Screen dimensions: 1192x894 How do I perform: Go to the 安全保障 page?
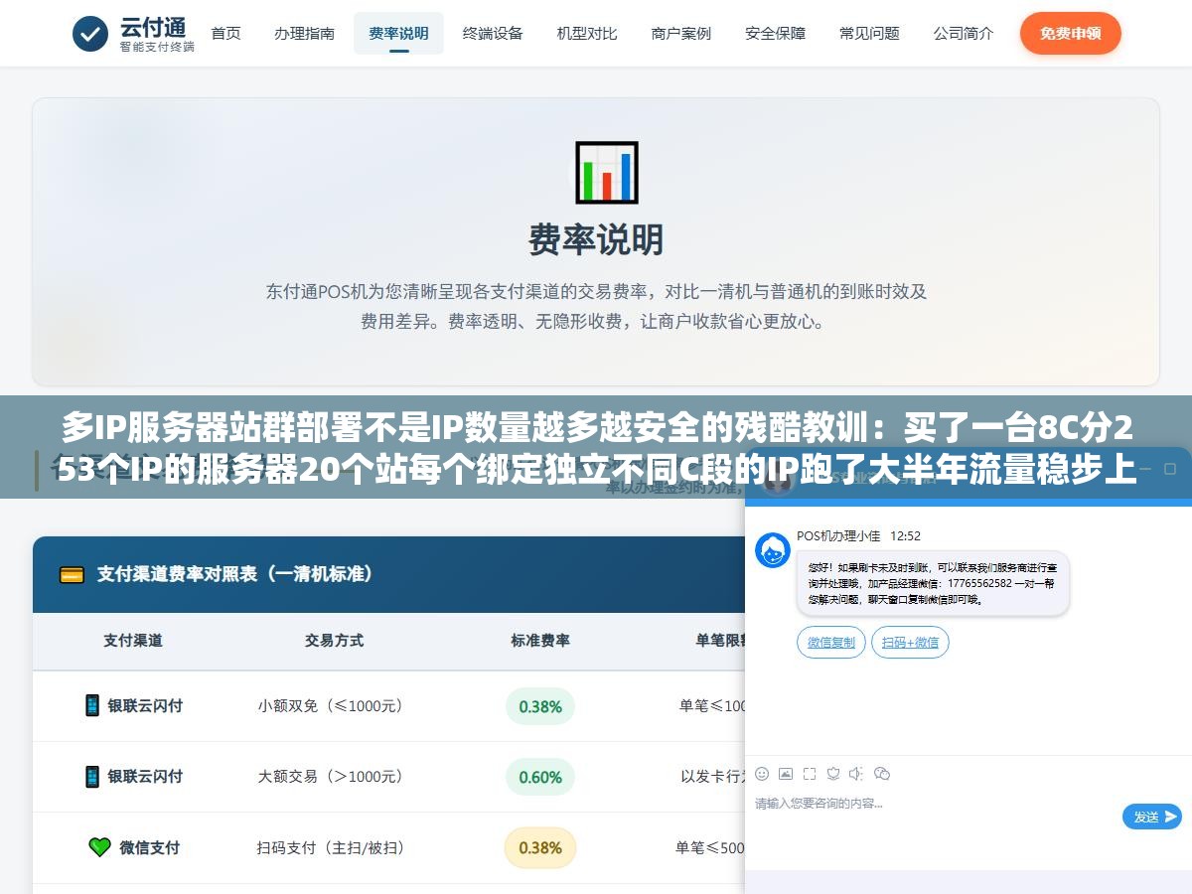775,33
